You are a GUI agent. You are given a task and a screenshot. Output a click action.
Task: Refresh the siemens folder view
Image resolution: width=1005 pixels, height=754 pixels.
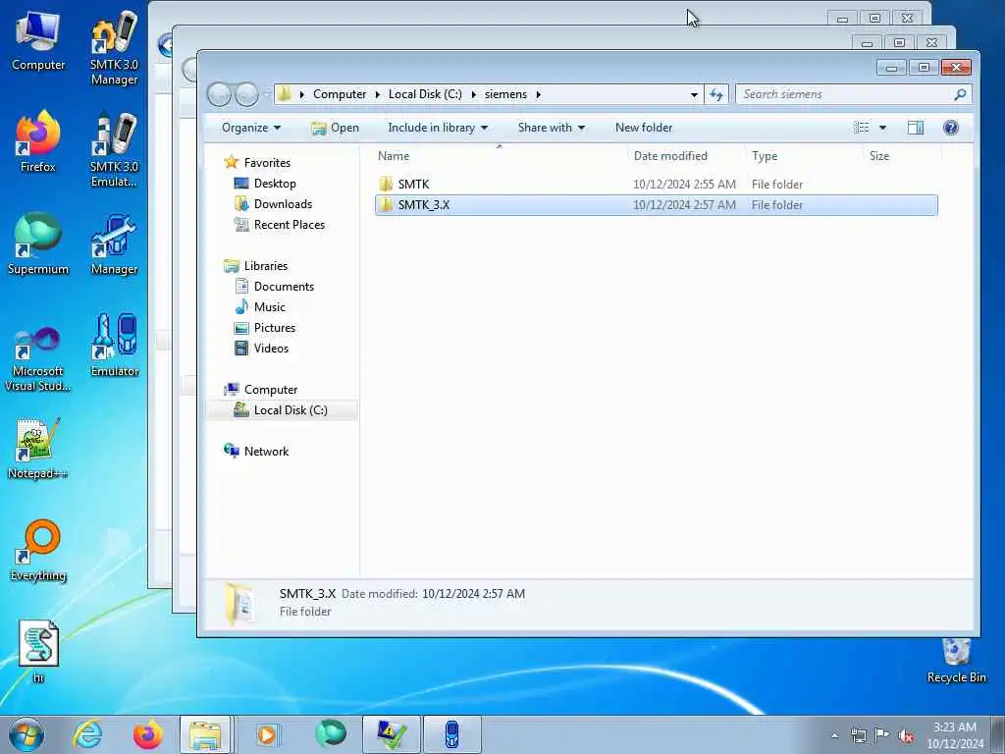(715, 95)
